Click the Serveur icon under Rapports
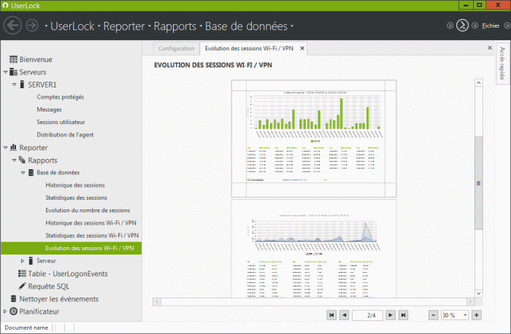511x334 pixels. coord(31,261)
